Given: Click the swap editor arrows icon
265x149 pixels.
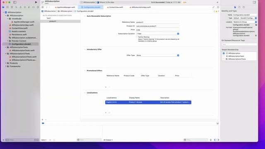Looking at the screenshot, I should pyautogui.click(x=214, y=7).
